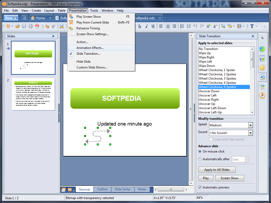This screenshot has height=203, width=271.
Task: Select the On mouse click radio button
Action: [x=200, y=151]
